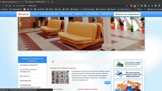This screenshot has height=91, width=162.
Task: Close the Панель управления tab
Action: 22,2
